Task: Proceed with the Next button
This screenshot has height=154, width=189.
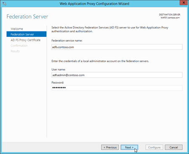Action: point(129,147)
